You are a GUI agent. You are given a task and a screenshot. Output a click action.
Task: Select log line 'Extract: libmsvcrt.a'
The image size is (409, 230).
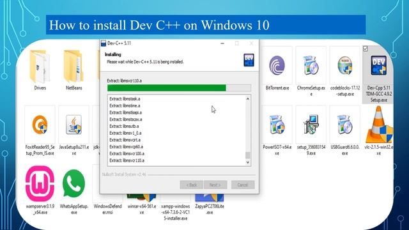pos(125,140)
